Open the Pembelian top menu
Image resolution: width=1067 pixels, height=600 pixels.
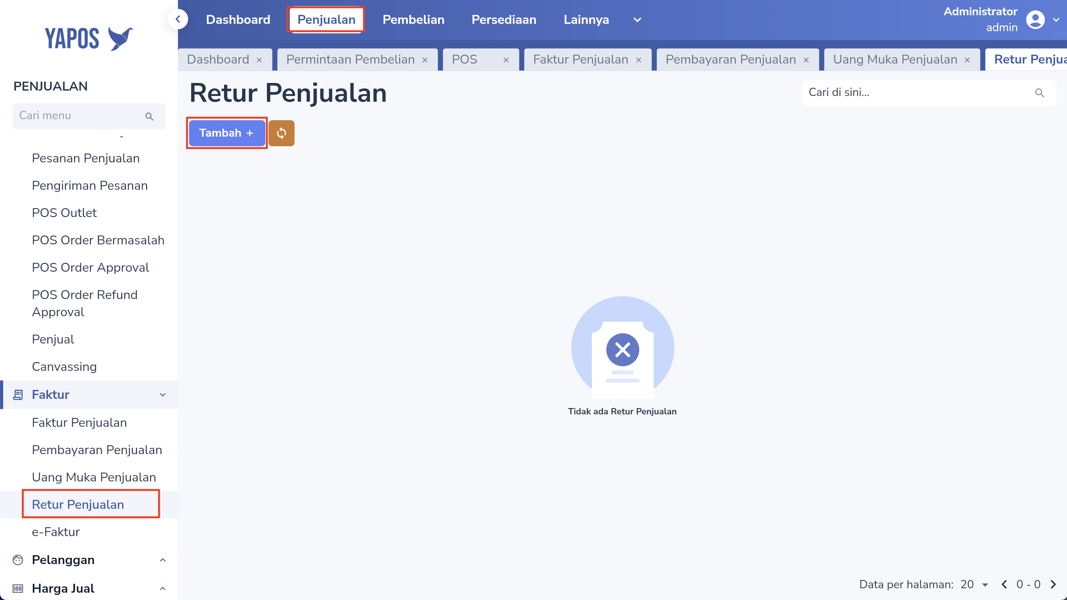click(x=413, y=19)
